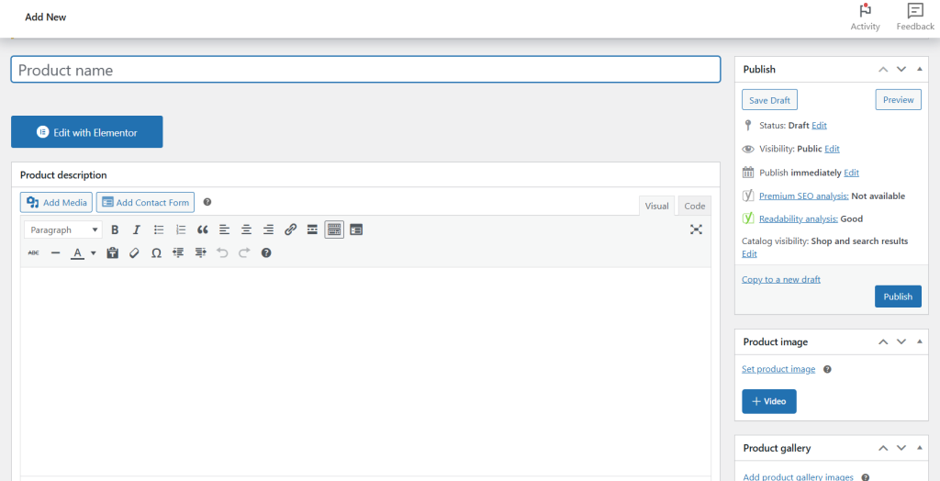
Task: Redo the last edit
Action: (244, 253)
